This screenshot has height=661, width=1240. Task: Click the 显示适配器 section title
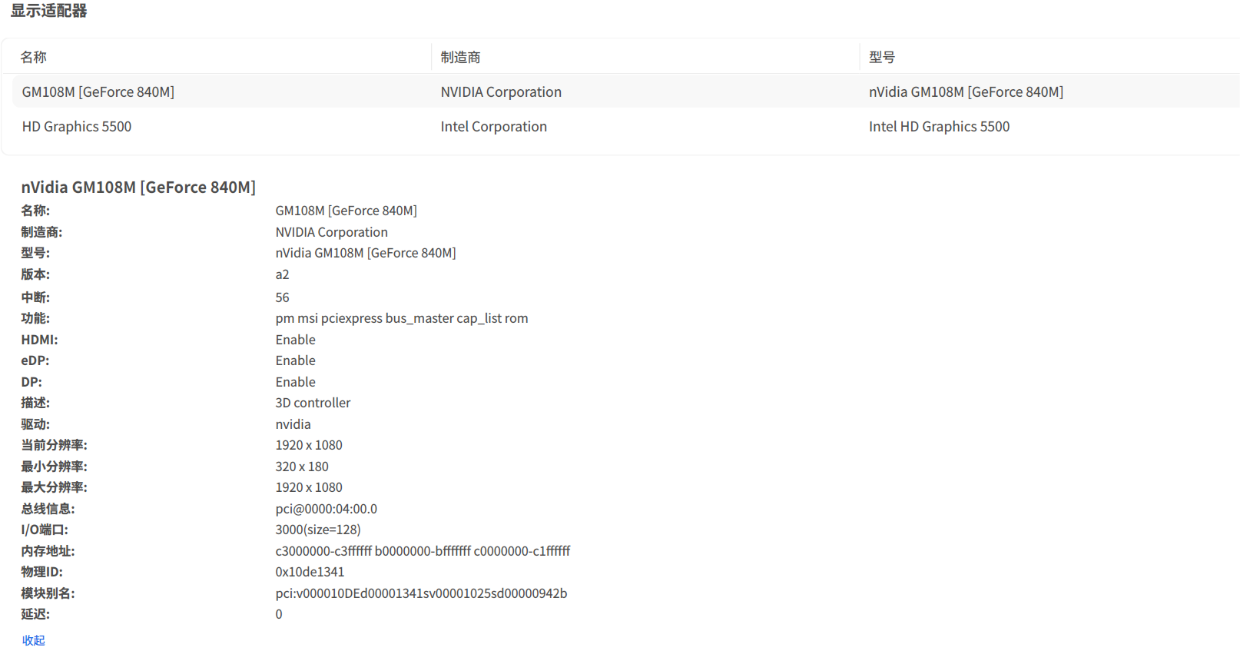pos(48,11)
